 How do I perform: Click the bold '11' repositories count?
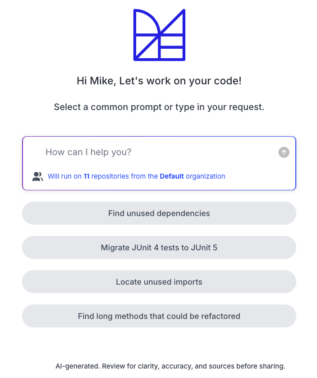tap(86, 176)
